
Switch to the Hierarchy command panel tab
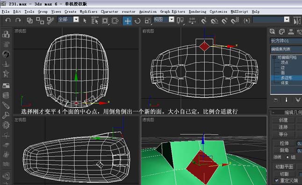291,32
